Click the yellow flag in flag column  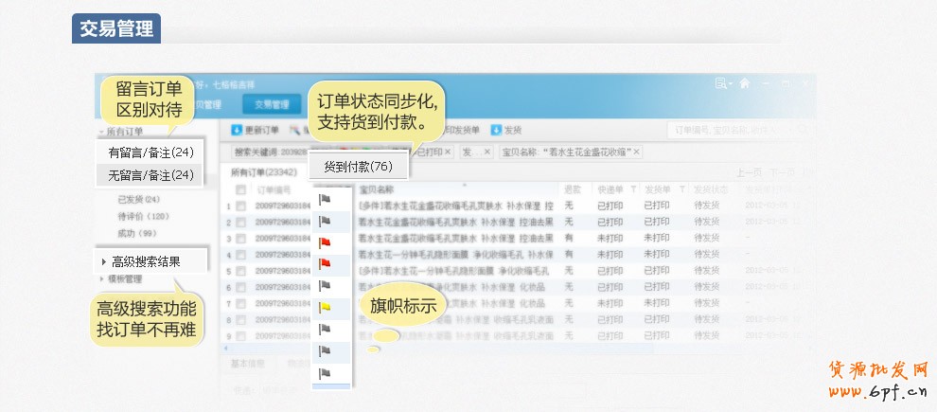click(x=325, y=308)
